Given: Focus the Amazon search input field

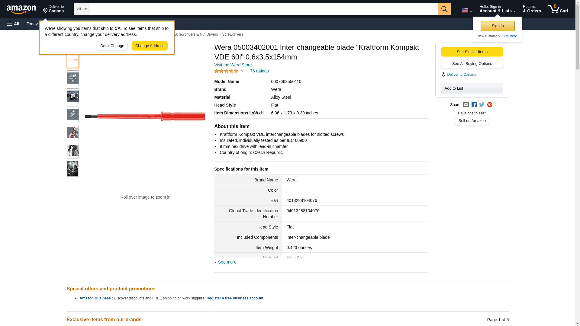Looking at the screenshot, I should coord(263,9).
